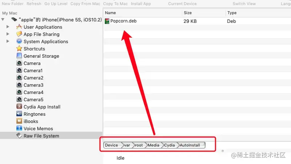Click Refresh in the toolbar
This screenshot has width=291, height=164.
34,4
